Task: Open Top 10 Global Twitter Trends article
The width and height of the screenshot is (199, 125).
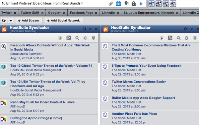Action: click(51, 66)
